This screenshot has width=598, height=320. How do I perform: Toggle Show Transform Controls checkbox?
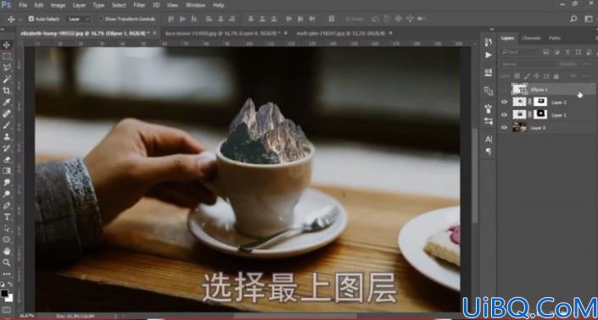tap(101, 19)
